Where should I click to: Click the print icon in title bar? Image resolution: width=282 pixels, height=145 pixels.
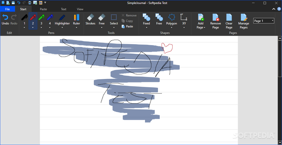click(30, 3)
